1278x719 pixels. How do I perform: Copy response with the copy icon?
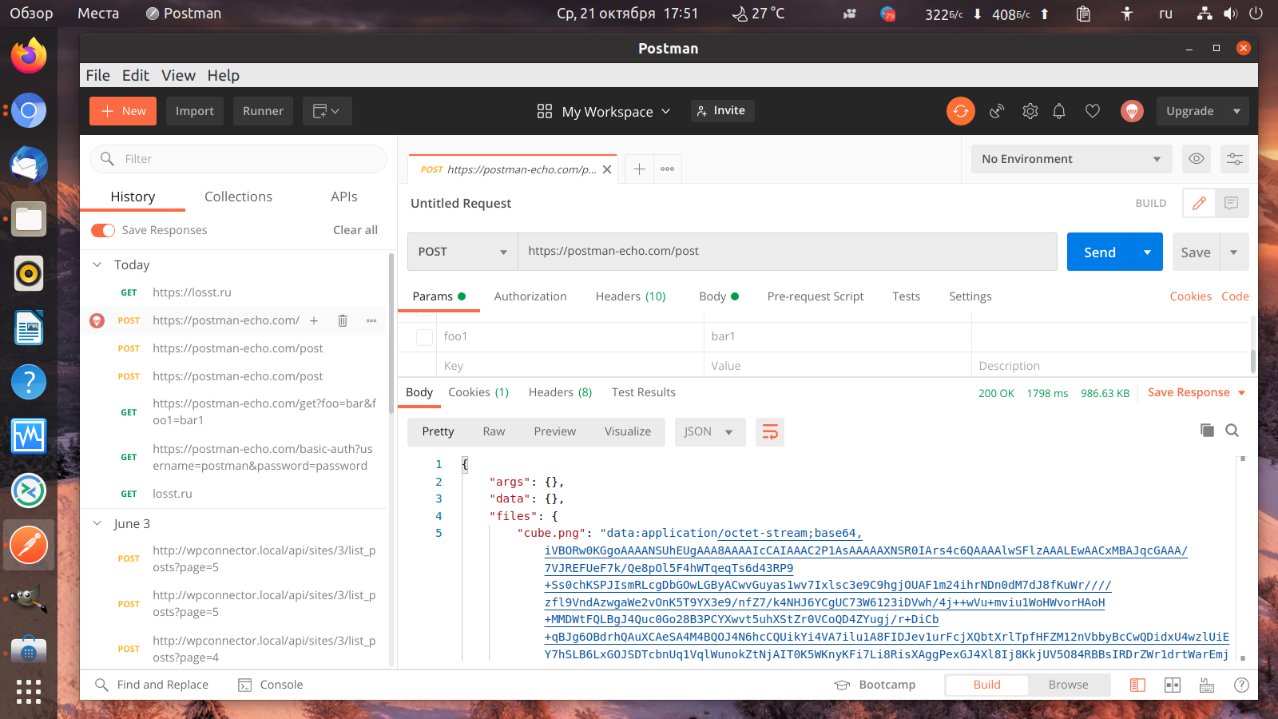[x=1207, y=431]
